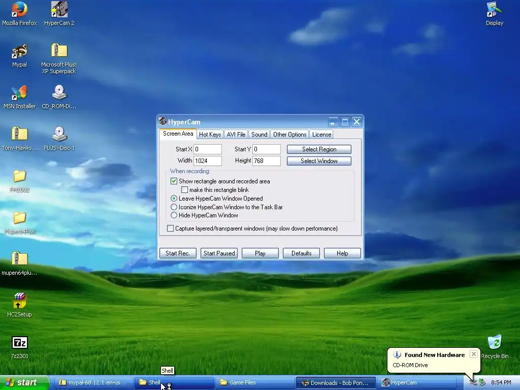Open the Mozilla Firefox desktop shortcut
Image resolution: width=520 pixels, height=390 pixels.
tap(19, 13)
